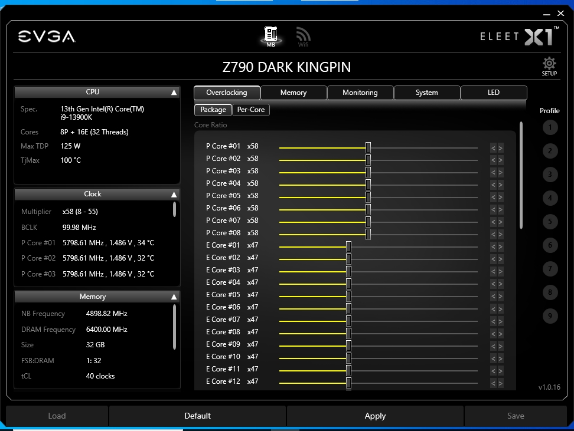This screenshot has height=431, width=574.
Task: Select Profile slot 2
Action: coord(550,151)
